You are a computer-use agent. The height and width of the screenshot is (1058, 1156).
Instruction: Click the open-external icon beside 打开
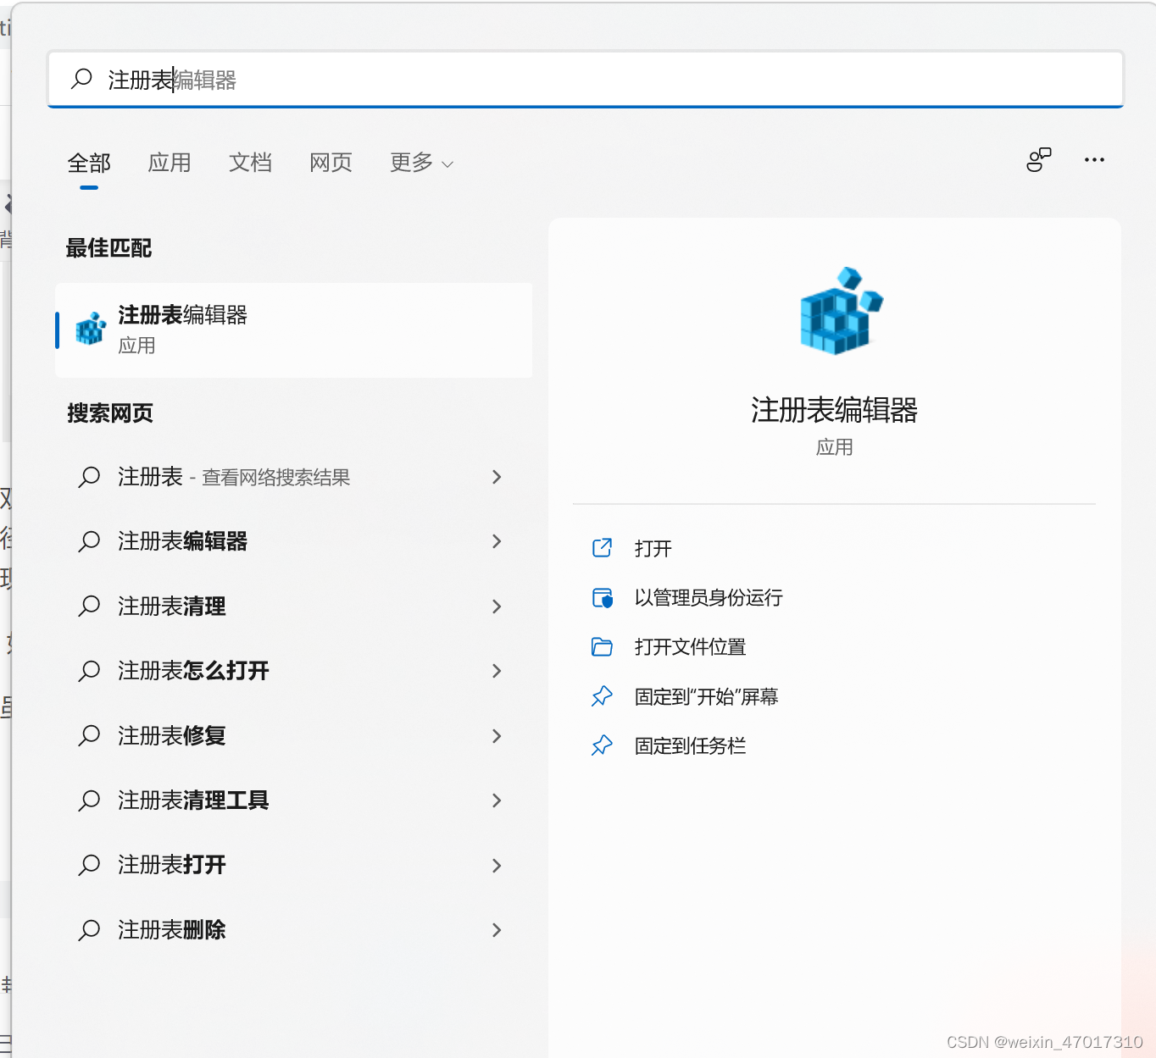(602, 548)
